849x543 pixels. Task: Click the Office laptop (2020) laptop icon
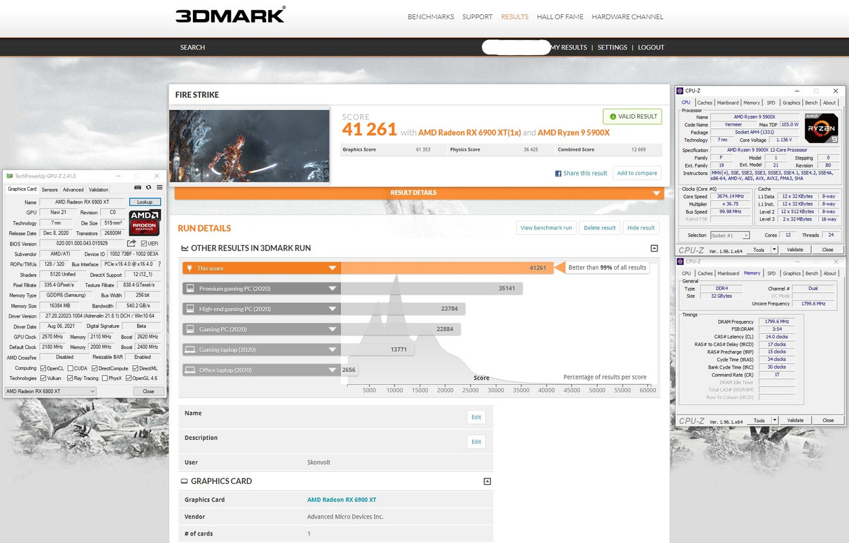coord(189,370)
